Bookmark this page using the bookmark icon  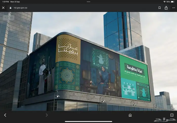160,8
